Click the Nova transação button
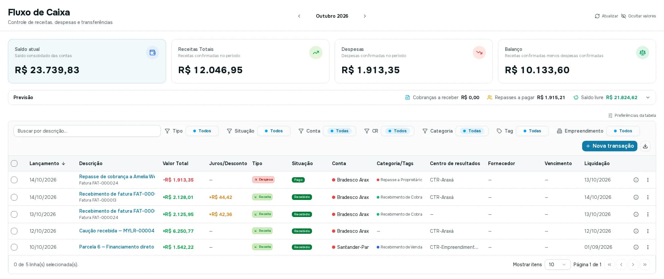Image resolution: width=664 pixels, height=279 pixels. point(610,146)
